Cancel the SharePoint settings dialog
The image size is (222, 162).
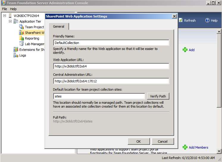pos(163,141)
